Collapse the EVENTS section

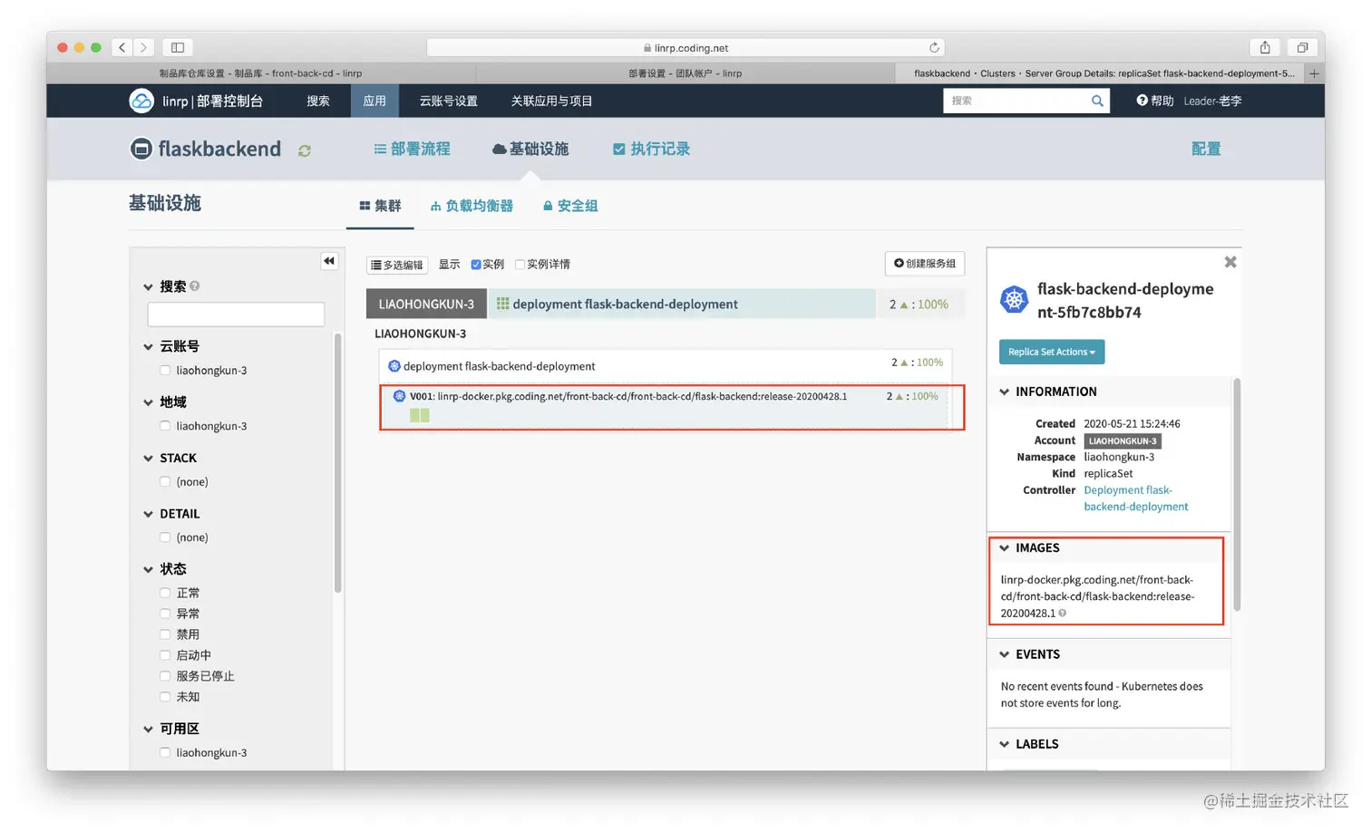pos(1005,654)
